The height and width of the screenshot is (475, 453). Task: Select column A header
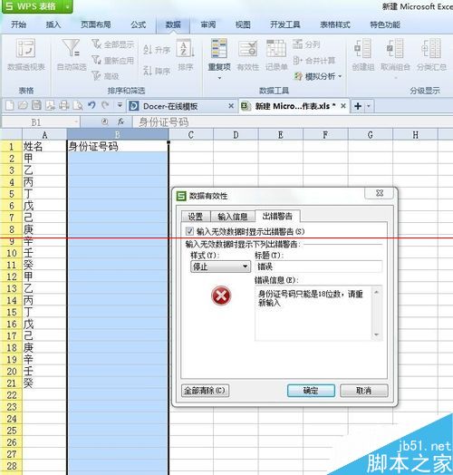click(44, 135)
